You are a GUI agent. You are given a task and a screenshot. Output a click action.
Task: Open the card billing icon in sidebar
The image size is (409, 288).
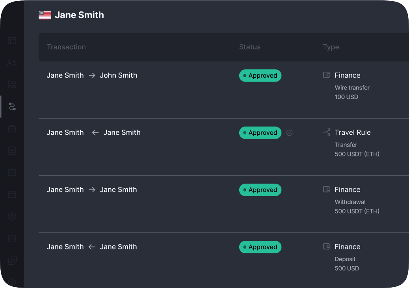[12, 195]
